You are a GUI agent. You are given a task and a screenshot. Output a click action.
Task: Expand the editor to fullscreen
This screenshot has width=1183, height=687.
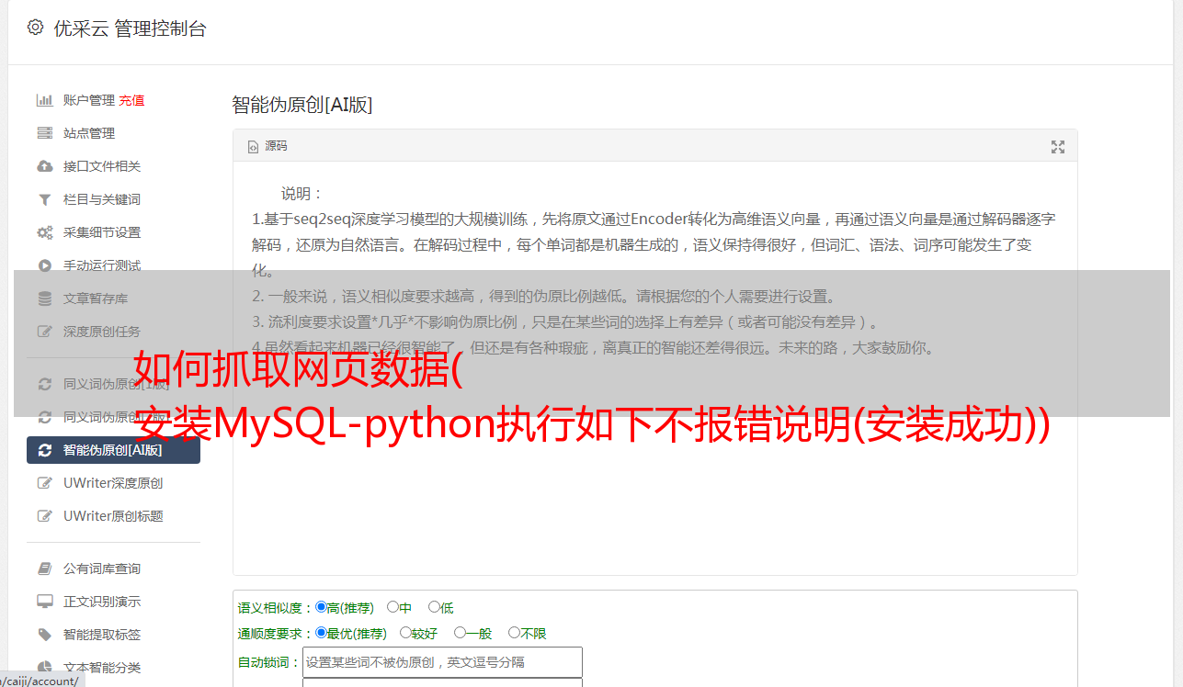[1058, 147]
